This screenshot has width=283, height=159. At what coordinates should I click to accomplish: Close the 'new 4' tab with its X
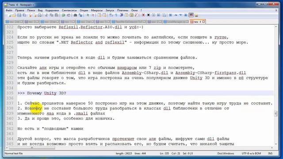point(203,22)
